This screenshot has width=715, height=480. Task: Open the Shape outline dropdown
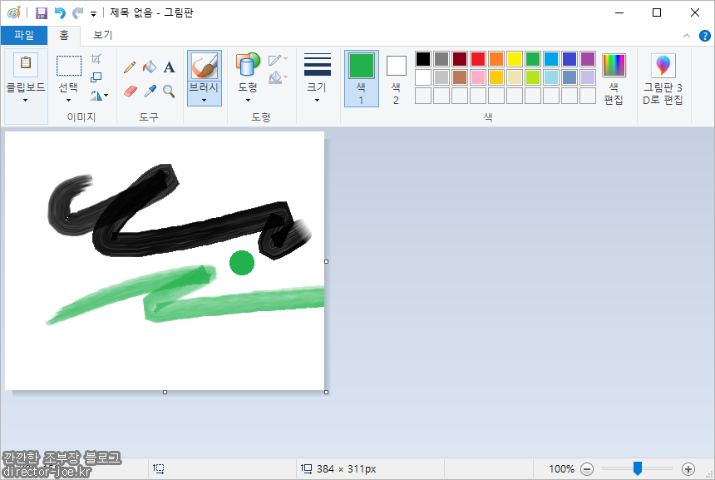[278, 60]
